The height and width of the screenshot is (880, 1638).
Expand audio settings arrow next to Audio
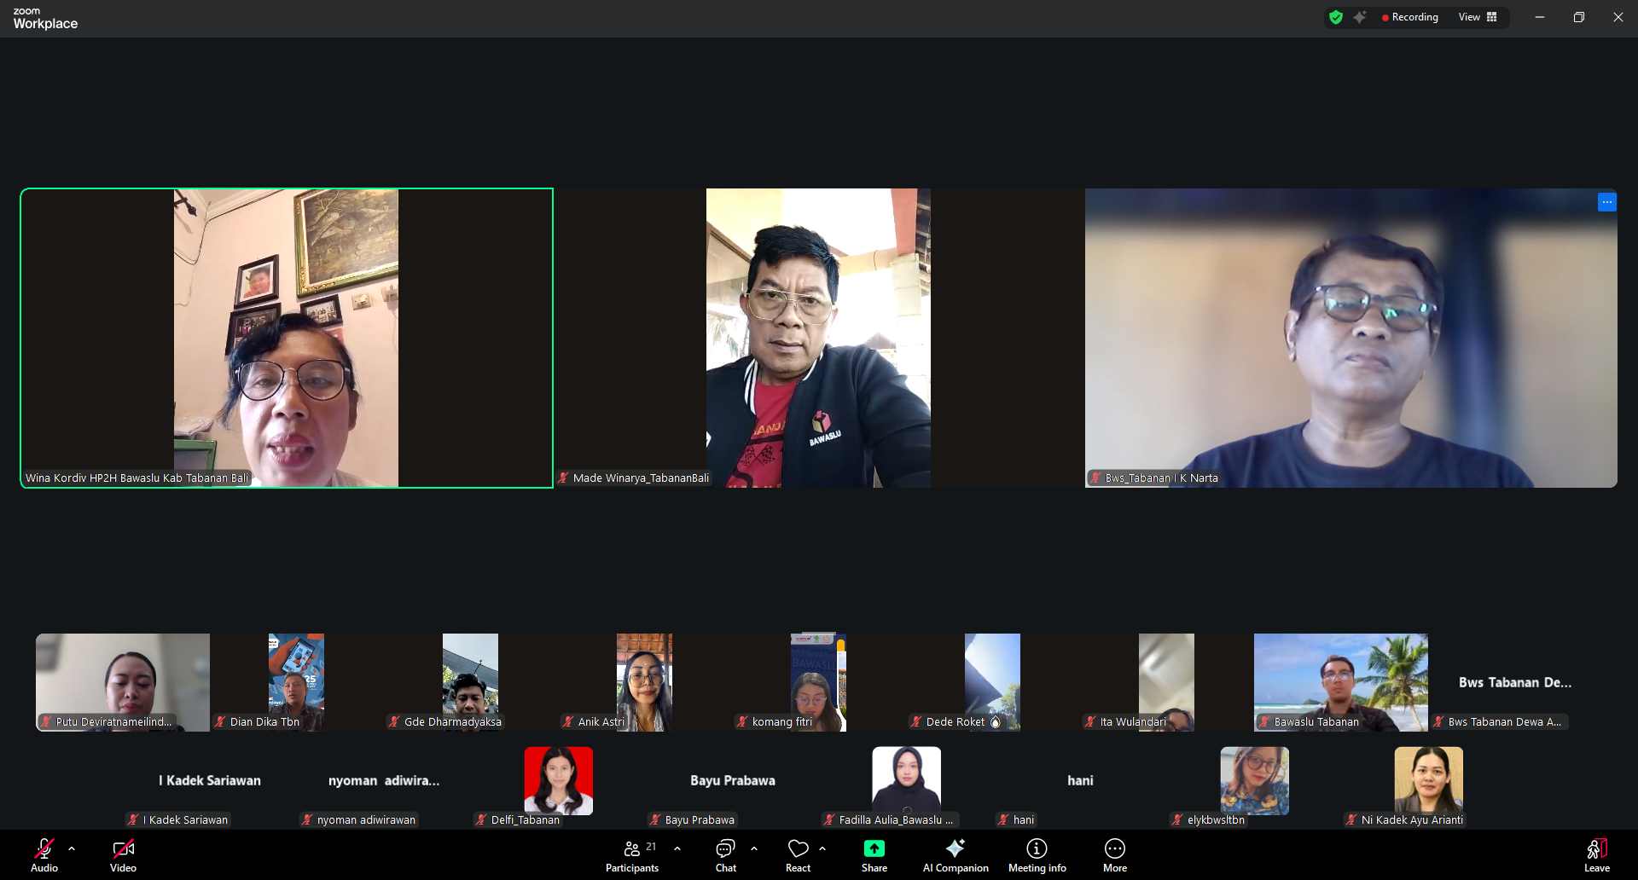click(72, 848)
